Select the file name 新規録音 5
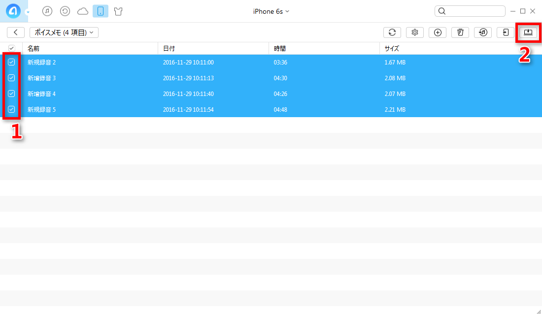This screenshot has height=315, width=542. 41,109
